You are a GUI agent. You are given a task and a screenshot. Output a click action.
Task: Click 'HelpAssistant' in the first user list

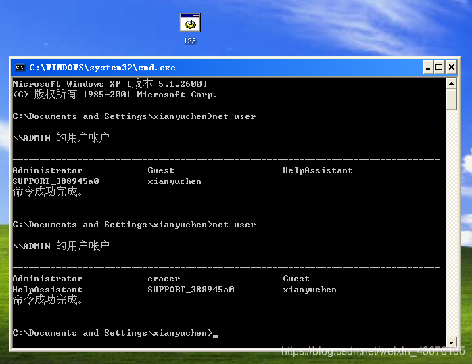click(x=318, y=170)
